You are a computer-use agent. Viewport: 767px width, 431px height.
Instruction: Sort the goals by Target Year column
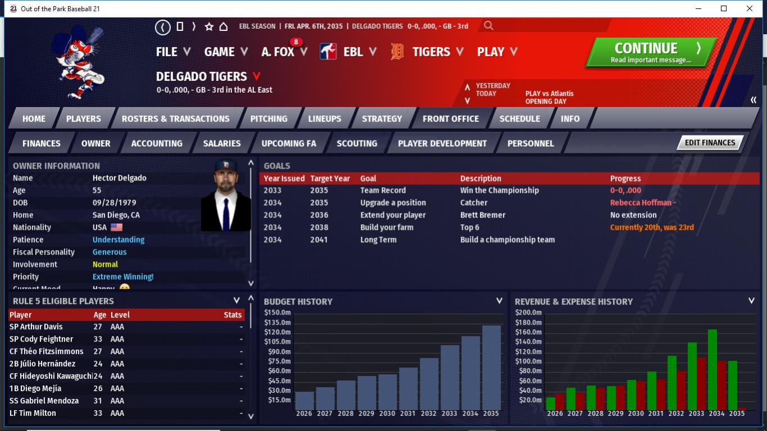click(x=330, y=179)
